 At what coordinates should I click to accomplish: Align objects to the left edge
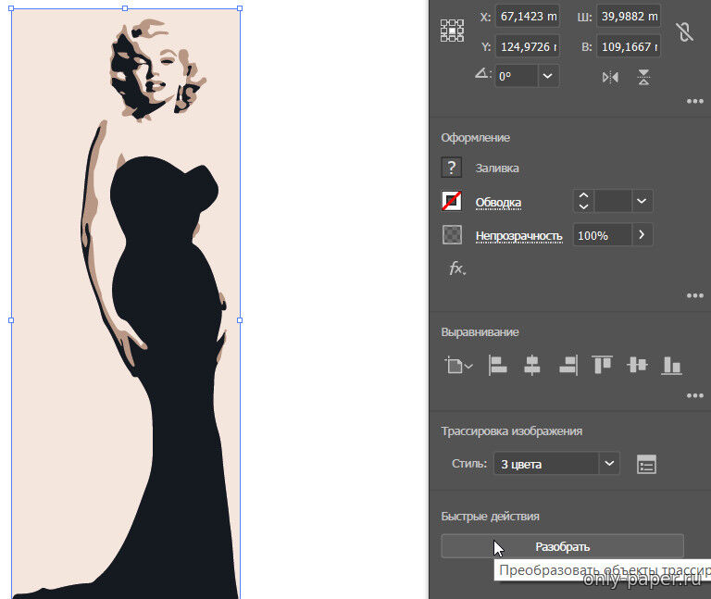498,365
